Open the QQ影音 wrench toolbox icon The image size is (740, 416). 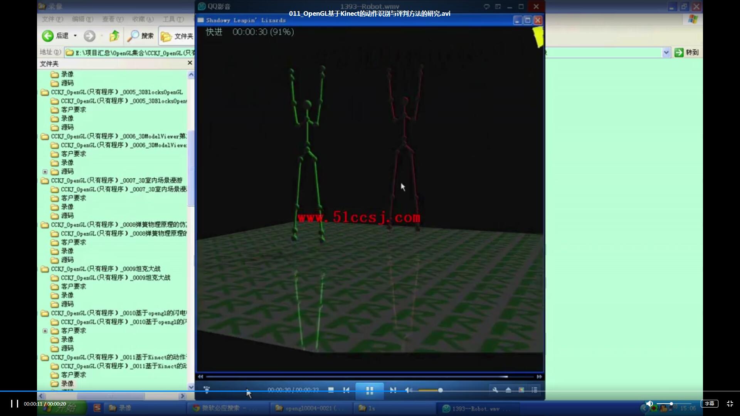pyautogui.click(x=495, y=390)
